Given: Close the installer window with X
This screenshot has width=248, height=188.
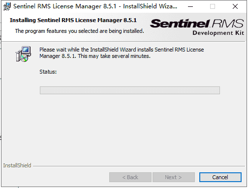Looking at the screenshot, I should click(x=235, y=6).
